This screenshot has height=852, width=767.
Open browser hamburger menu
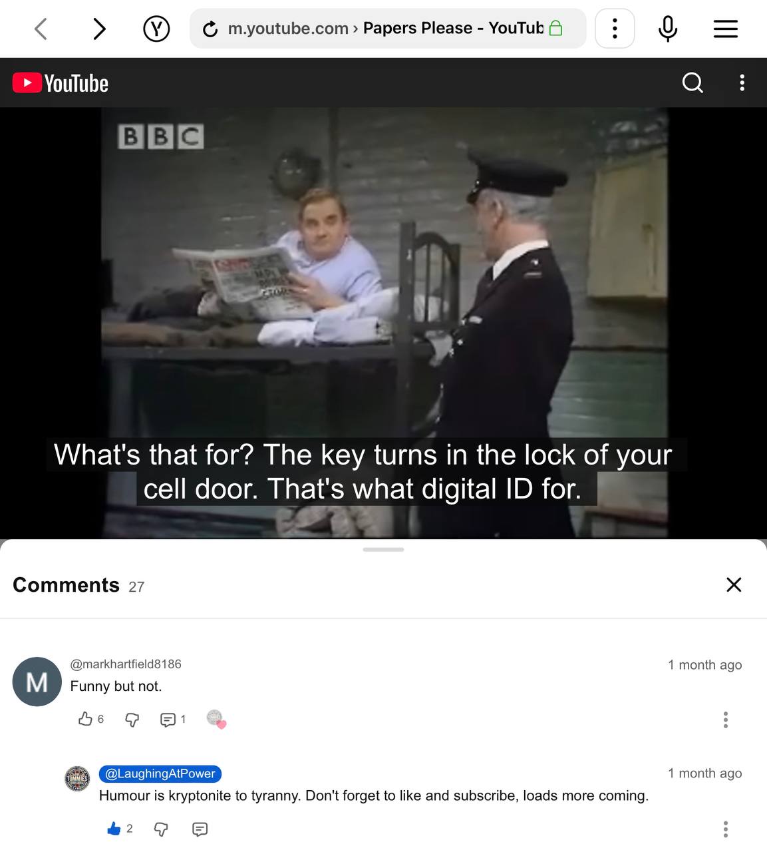[726, 29]
